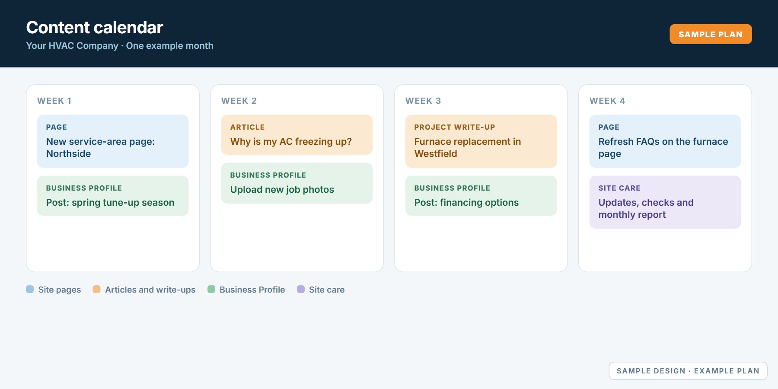Click the WEEK 3 column heading
This screenshot has height=389, width=778.
click(423, 101)
